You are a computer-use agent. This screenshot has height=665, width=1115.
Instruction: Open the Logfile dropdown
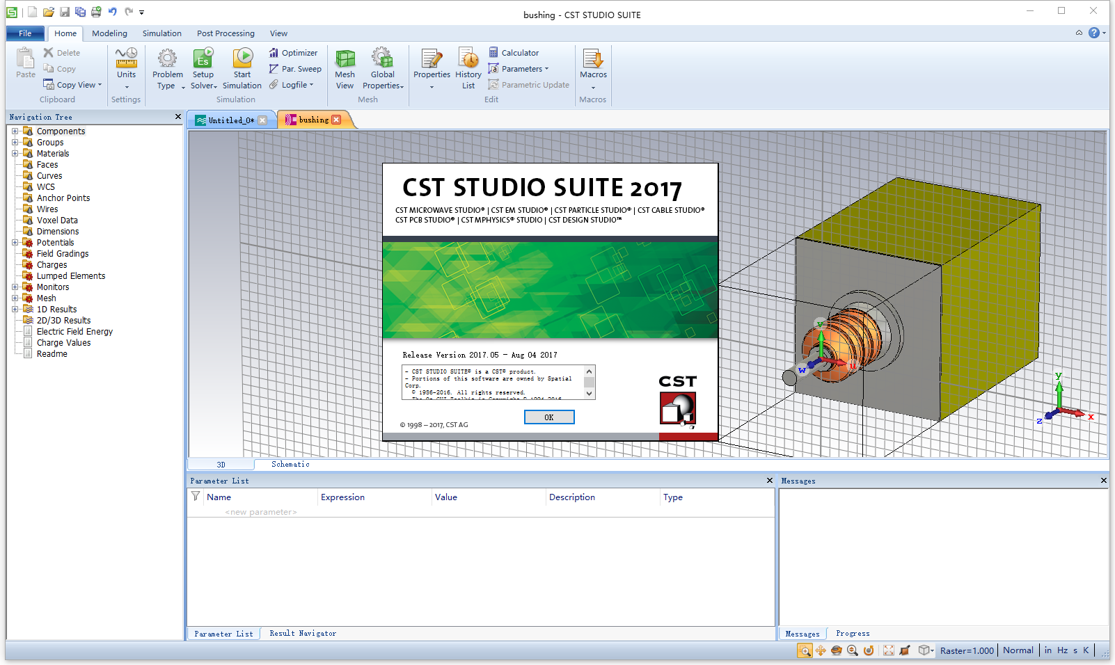coord(292,85)
